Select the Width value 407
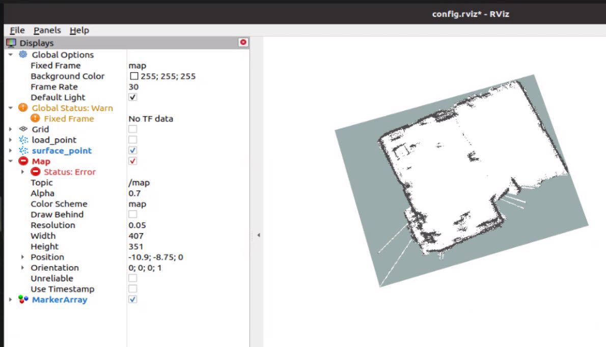Viewport: 606px width, 347px height. point(136,236)
